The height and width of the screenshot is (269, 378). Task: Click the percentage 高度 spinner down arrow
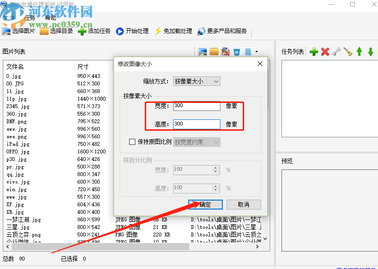coord(216,190)
